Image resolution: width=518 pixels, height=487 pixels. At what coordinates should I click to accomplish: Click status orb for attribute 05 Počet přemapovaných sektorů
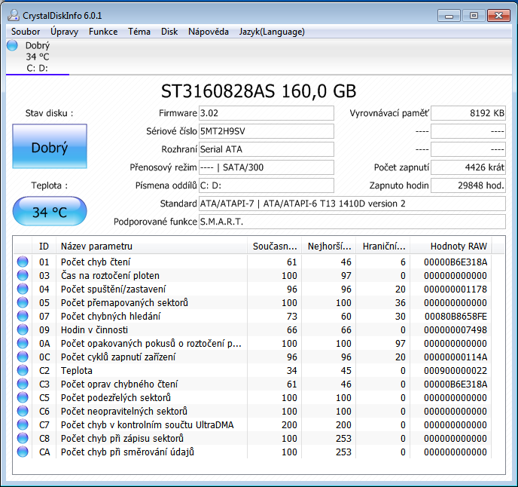pyautogui.click(x=23, y=302)
